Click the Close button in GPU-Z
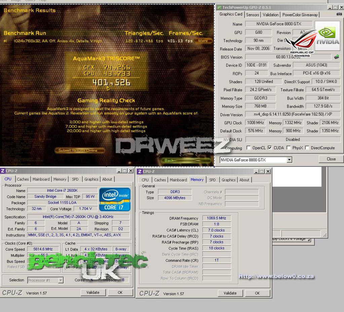This screenshot has width=344, height=312. [331, 159]
